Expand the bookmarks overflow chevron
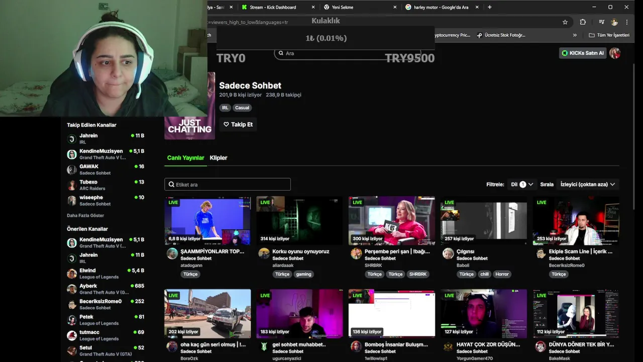The width and height of the screenshot is (643, 362). pyautogui.click(x=575, y=35)
